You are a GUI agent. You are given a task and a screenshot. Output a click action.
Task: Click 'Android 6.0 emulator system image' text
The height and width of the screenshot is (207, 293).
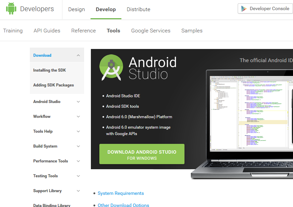pos(138,127)
